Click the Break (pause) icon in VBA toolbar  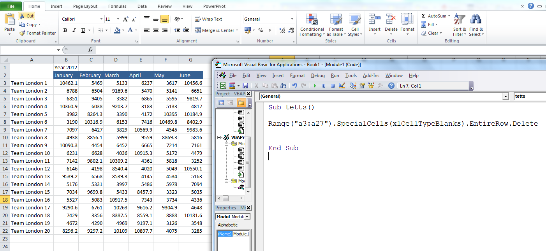[x=324, y=86]
